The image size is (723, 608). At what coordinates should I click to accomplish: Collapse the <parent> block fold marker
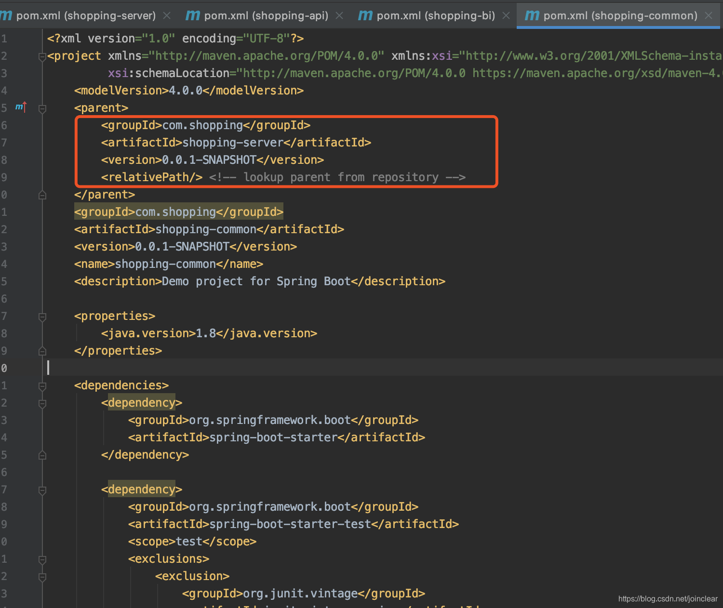pyautogui.click(x=42, y=109)
